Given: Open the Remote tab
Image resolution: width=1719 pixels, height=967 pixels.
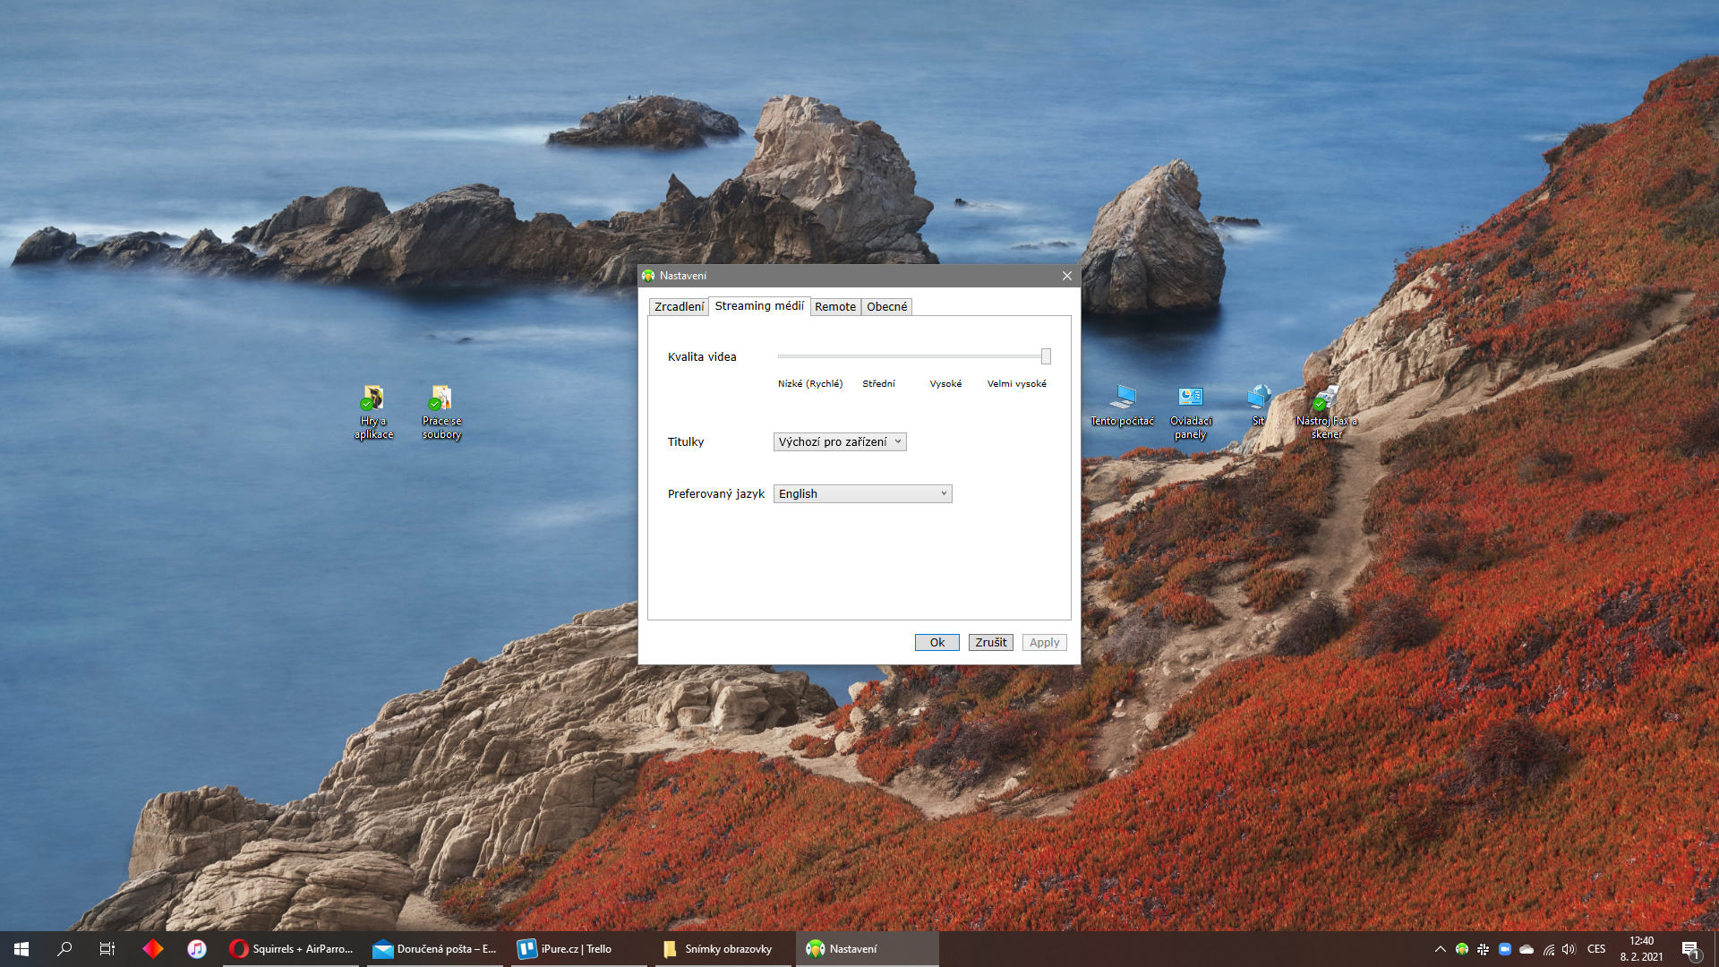Looking at the screenshot, I should pyautogui.click(x=835, y=306).
